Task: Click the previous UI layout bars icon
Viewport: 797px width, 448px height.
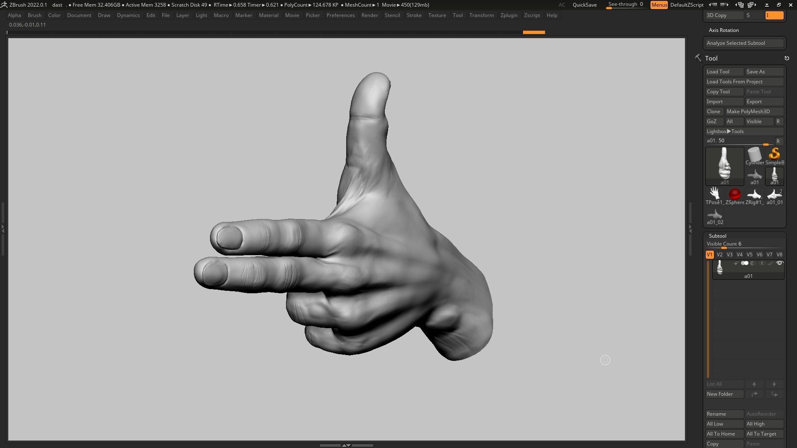Action: [713, 5]
